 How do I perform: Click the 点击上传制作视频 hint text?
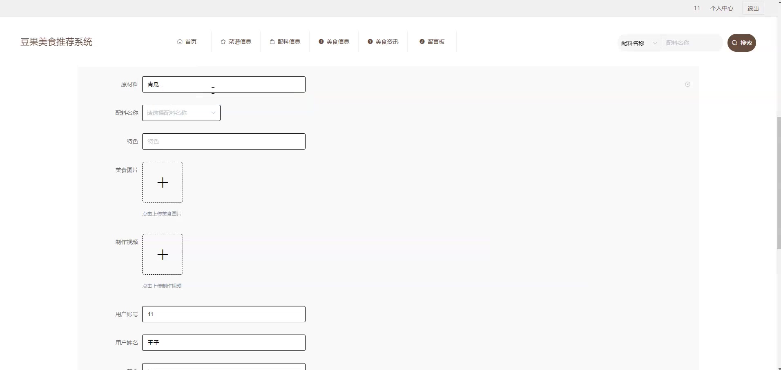[x=162, y=286]
